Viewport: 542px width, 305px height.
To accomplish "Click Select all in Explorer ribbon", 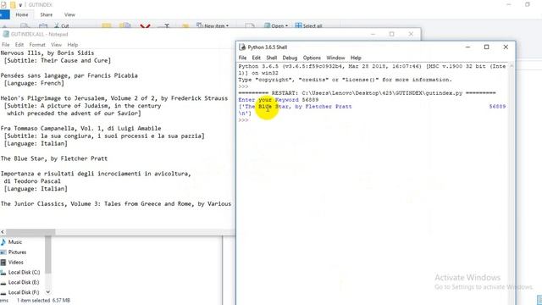I will pyautogui.click(x=308, y=25).
